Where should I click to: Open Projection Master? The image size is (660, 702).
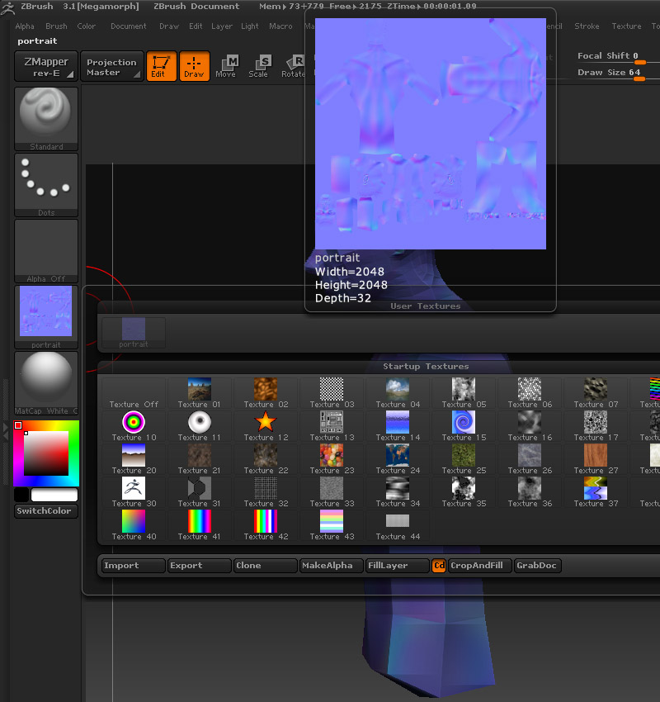112,66
